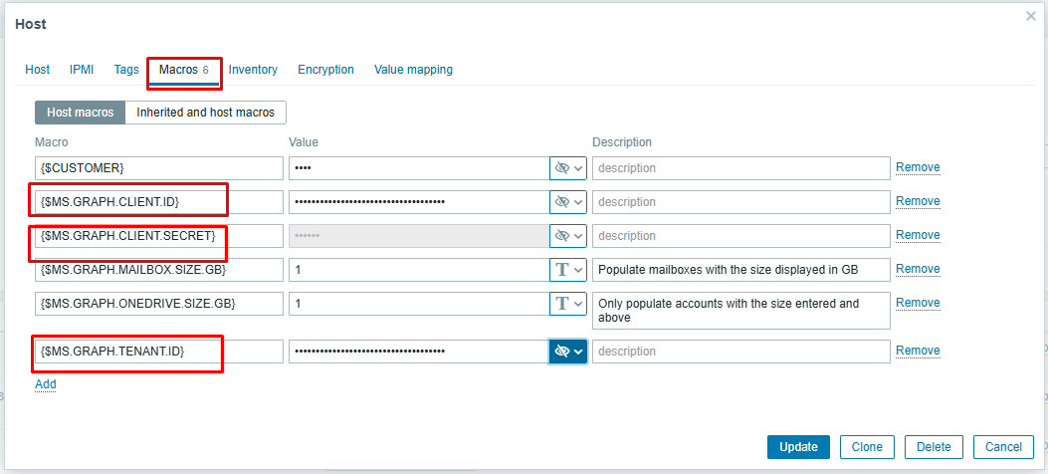Select the Host macros view
This screenshot has width=1048, height=474.
[x=81, y=113]
